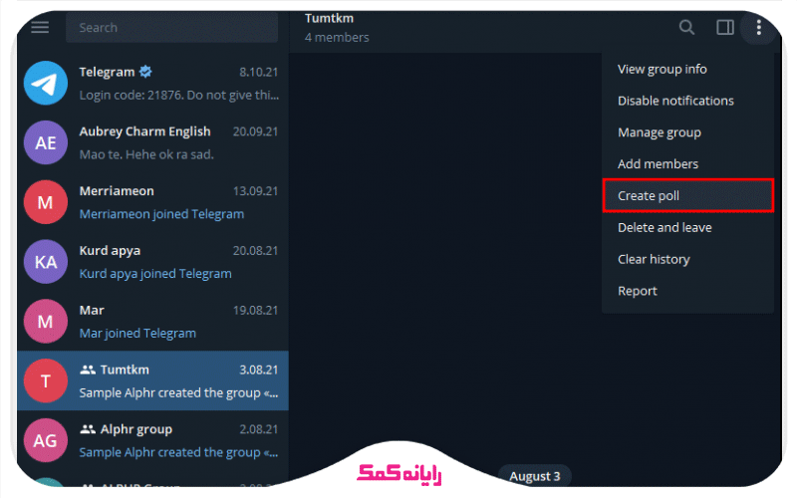Choose View group info menu entry
The height and width of the screenshot is (498, 797).
click(687, 69)
